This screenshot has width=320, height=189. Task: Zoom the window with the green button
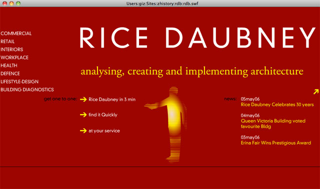[18, 3]
